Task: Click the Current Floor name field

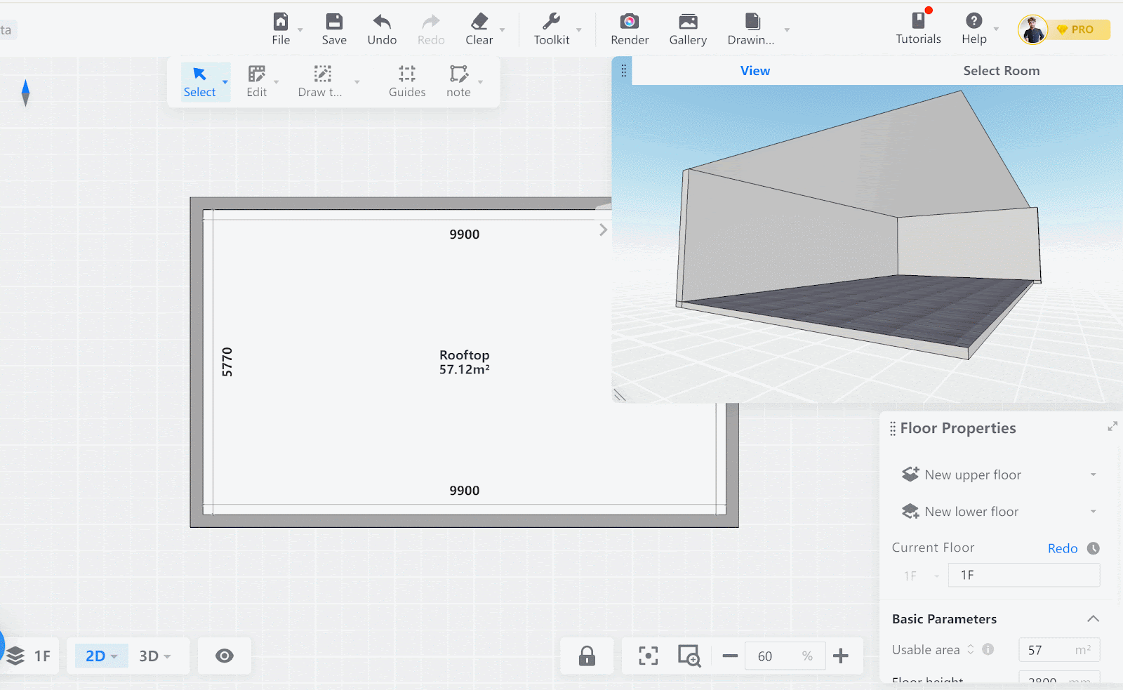Action: (x=1023, y=575)
